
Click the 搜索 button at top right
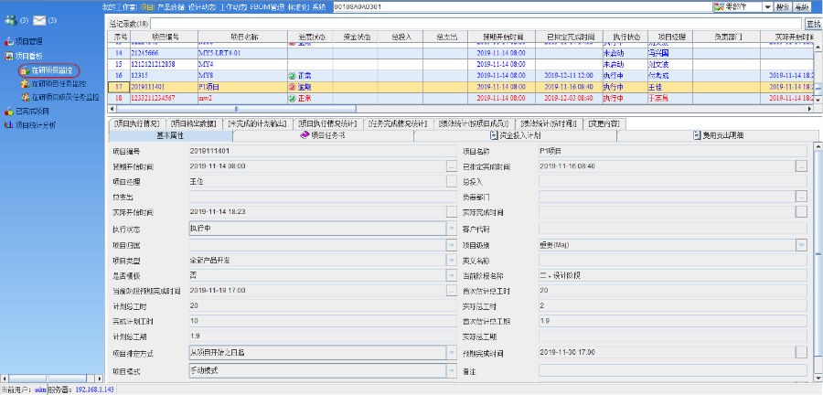coord(782,6)
